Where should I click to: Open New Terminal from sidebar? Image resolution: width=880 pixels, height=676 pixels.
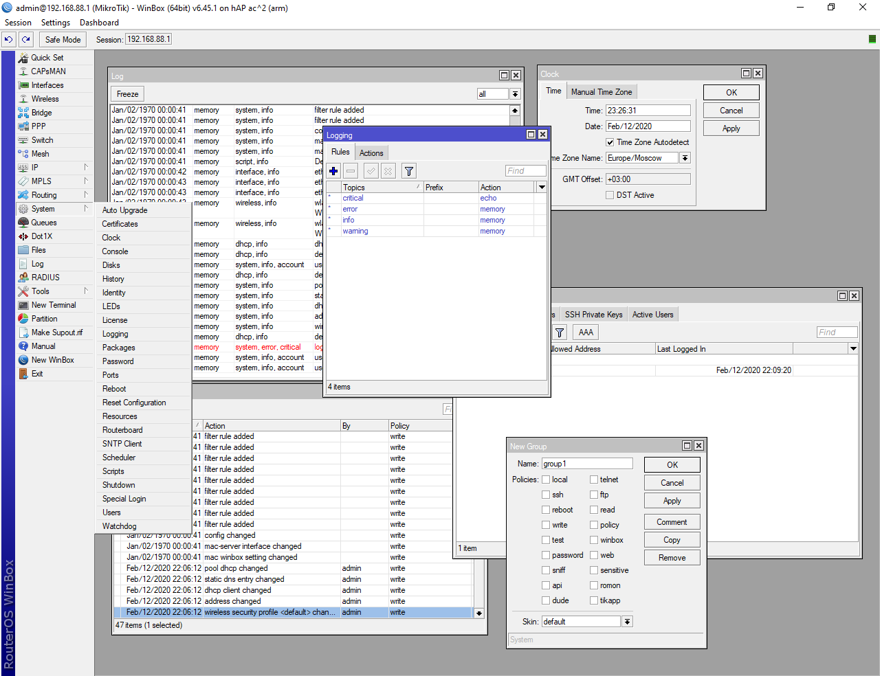pos(53,305)
